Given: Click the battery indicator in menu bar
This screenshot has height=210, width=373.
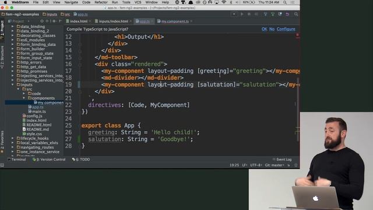Looking at the screenshot, I should point(249,2).
